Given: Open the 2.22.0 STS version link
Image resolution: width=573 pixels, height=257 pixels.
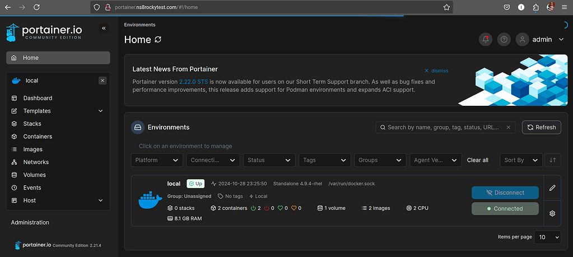Looking at the screenshot, I should click(x=193, y=81).
